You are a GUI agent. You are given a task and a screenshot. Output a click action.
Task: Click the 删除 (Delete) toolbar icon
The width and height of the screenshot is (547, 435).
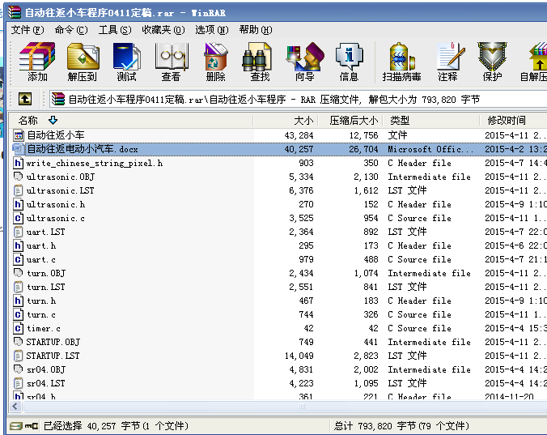[x=215, y=62]
